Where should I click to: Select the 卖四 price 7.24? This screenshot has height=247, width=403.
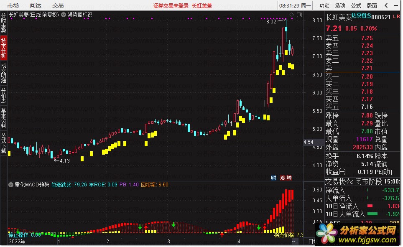point(367,46)
